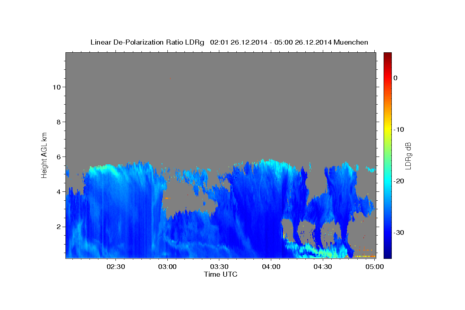465x310 pixels.
Task: Click the 02:30 time tick label
Action: (x=115, y=267)
